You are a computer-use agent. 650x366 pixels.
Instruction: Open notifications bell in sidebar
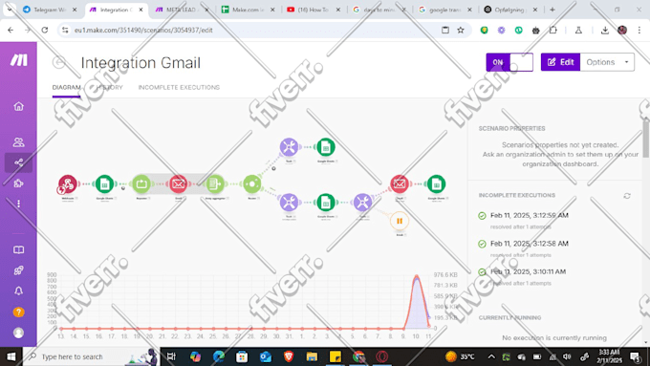(19, 291)
